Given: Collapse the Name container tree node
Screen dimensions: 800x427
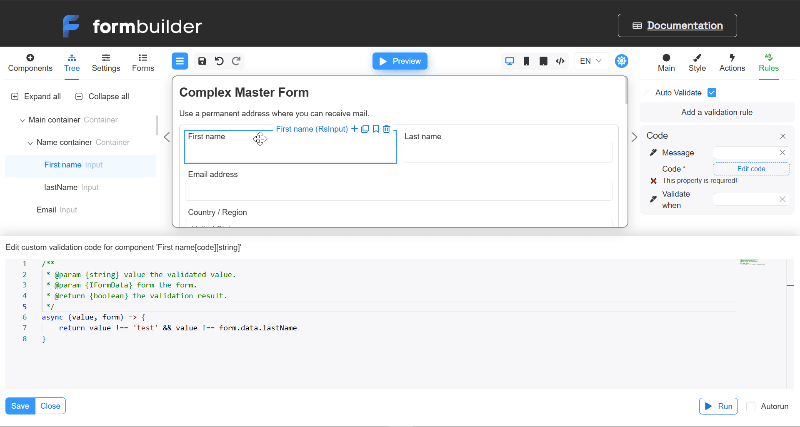Looking at the screenshot, I should point(30,143).
